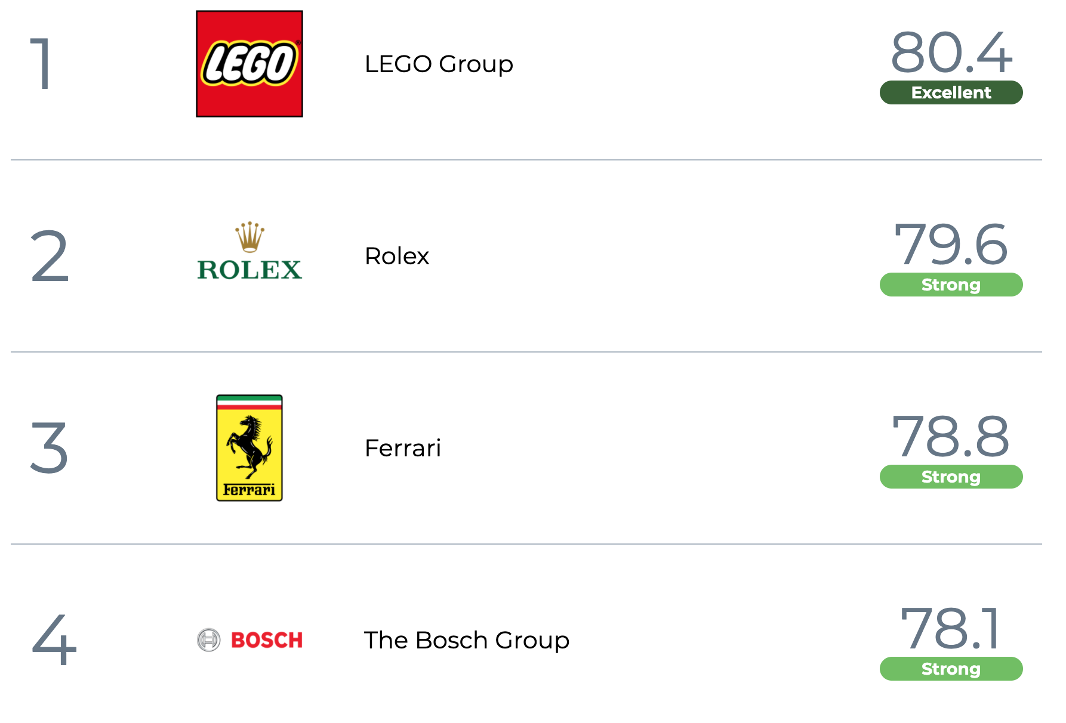Select the Excellent rating badge

point(951,92)
